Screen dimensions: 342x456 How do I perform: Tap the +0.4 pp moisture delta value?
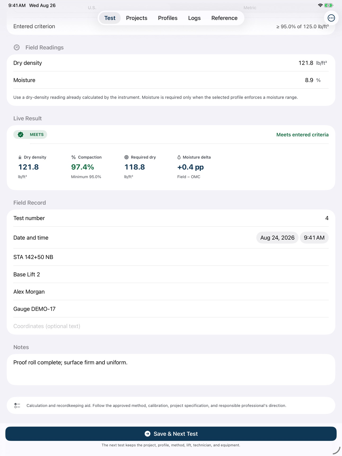[x=190, y=167]
